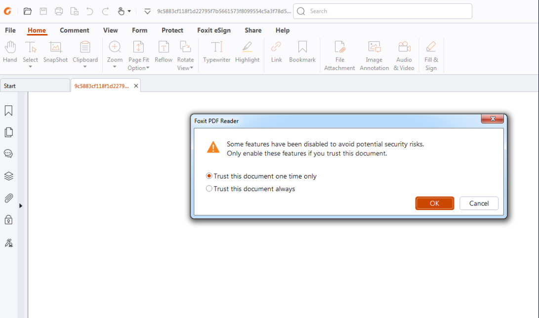Activate the SnapShot tool
The image size is (539, 318).
[55, 52]
